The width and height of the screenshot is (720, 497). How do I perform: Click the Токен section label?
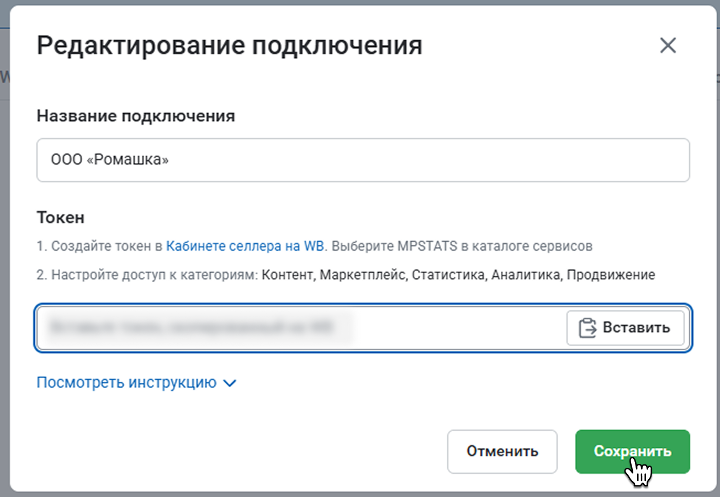click(x=60, y=218)
